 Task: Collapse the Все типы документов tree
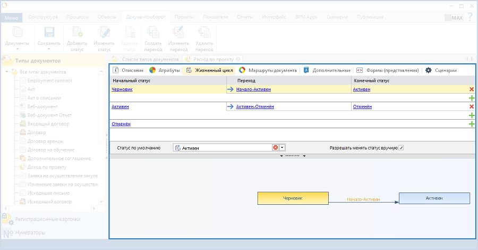(8, 72)
